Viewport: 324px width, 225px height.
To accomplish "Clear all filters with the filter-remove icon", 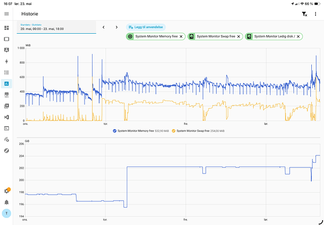I will (304, 14).
